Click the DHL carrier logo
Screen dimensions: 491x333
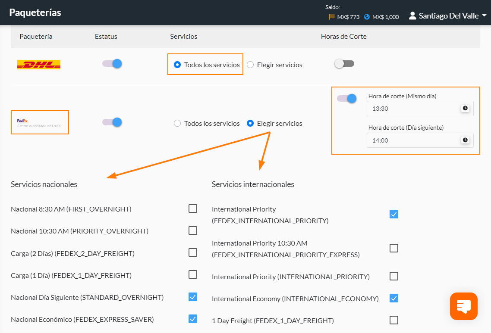click(x=39, y=65)
